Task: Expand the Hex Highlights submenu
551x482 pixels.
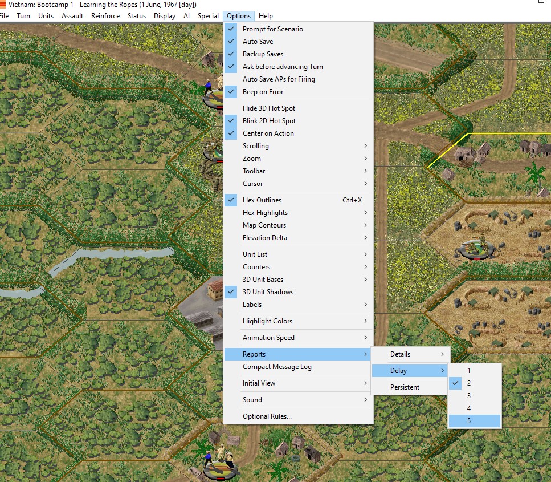Action: point(298,213)
